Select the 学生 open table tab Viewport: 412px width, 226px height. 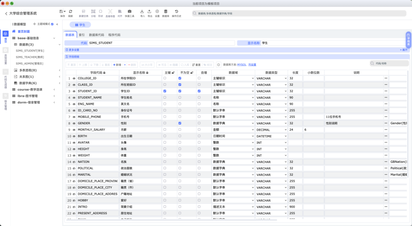[80, 25]
